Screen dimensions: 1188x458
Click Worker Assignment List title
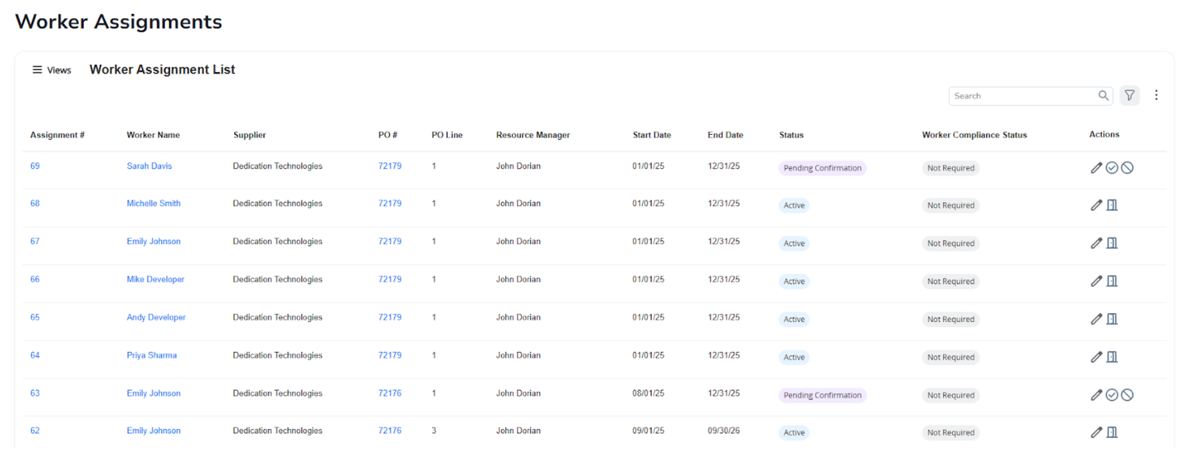(x=162, y=70)
